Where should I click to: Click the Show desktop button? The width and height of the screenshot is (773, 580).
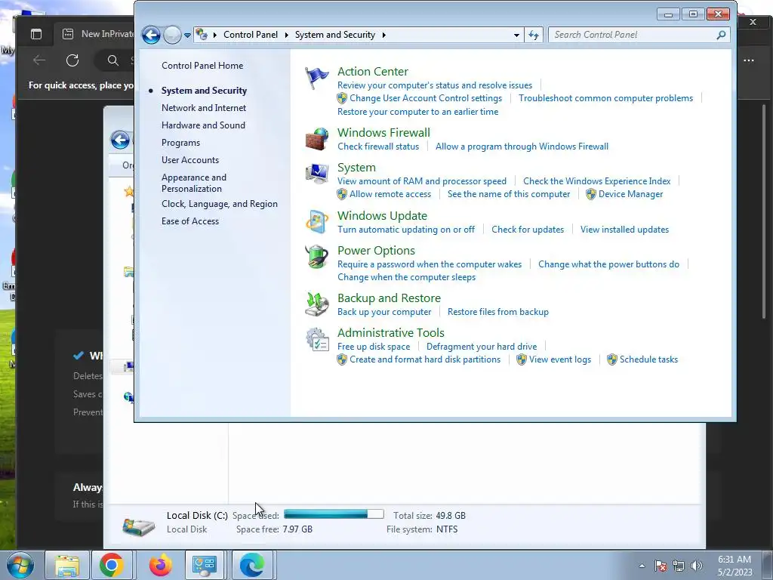click(x=767, y=565)
